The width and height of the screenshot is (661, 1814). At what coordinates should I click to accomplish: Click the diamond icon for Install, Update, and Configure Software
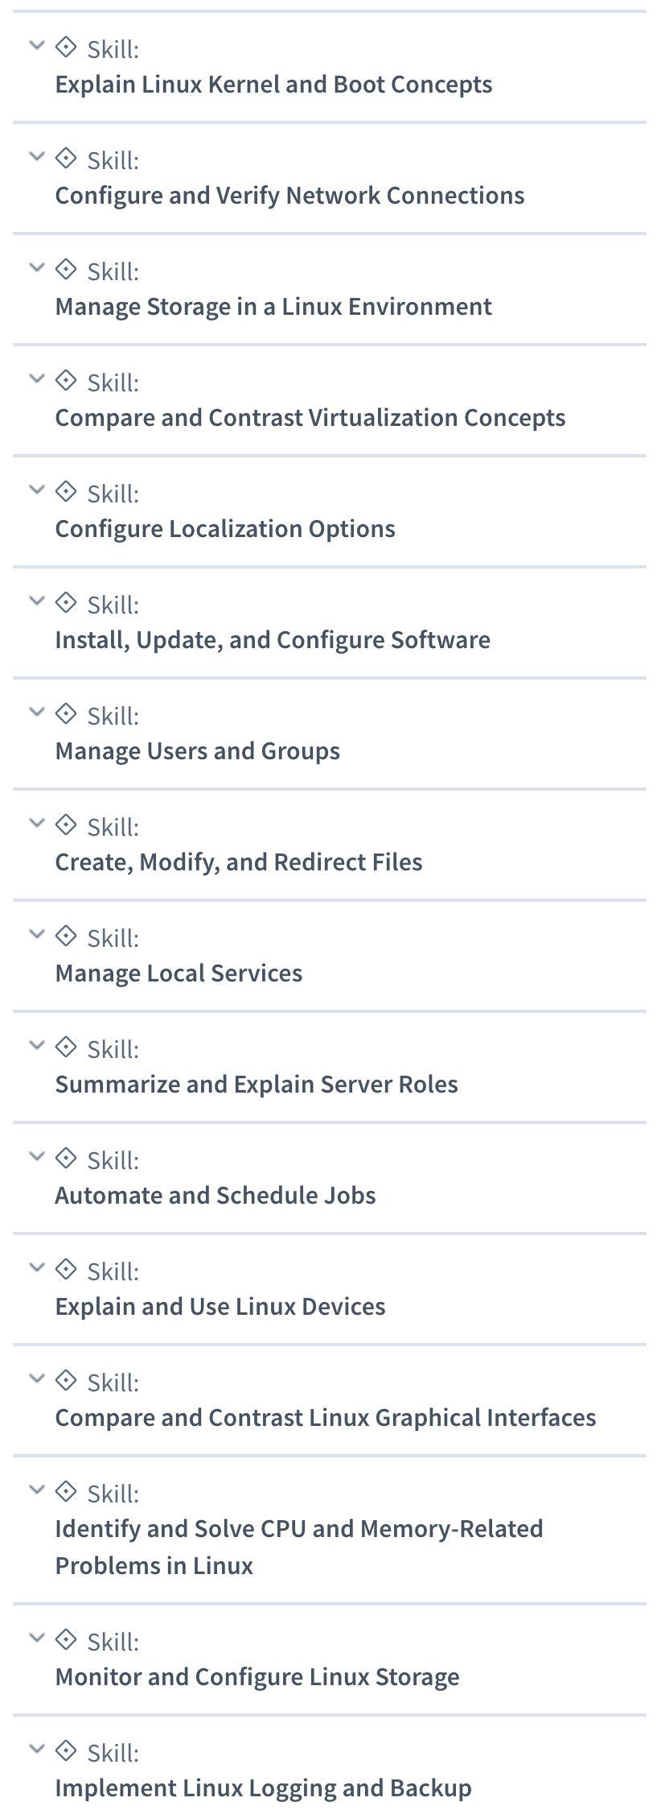(66, 602)
